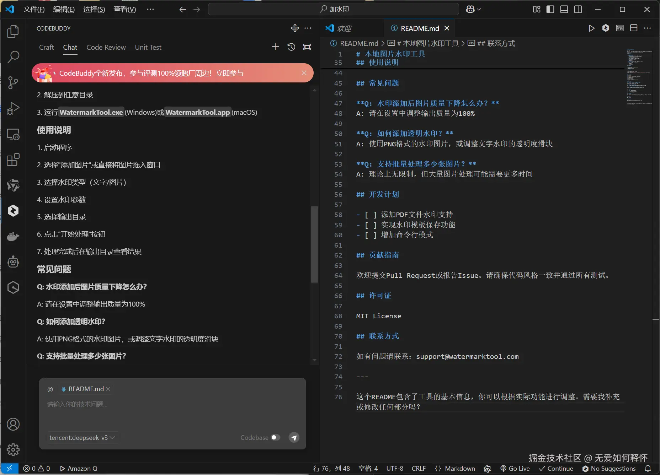Click No Suggestions in status bar

[x=609, y=469]
